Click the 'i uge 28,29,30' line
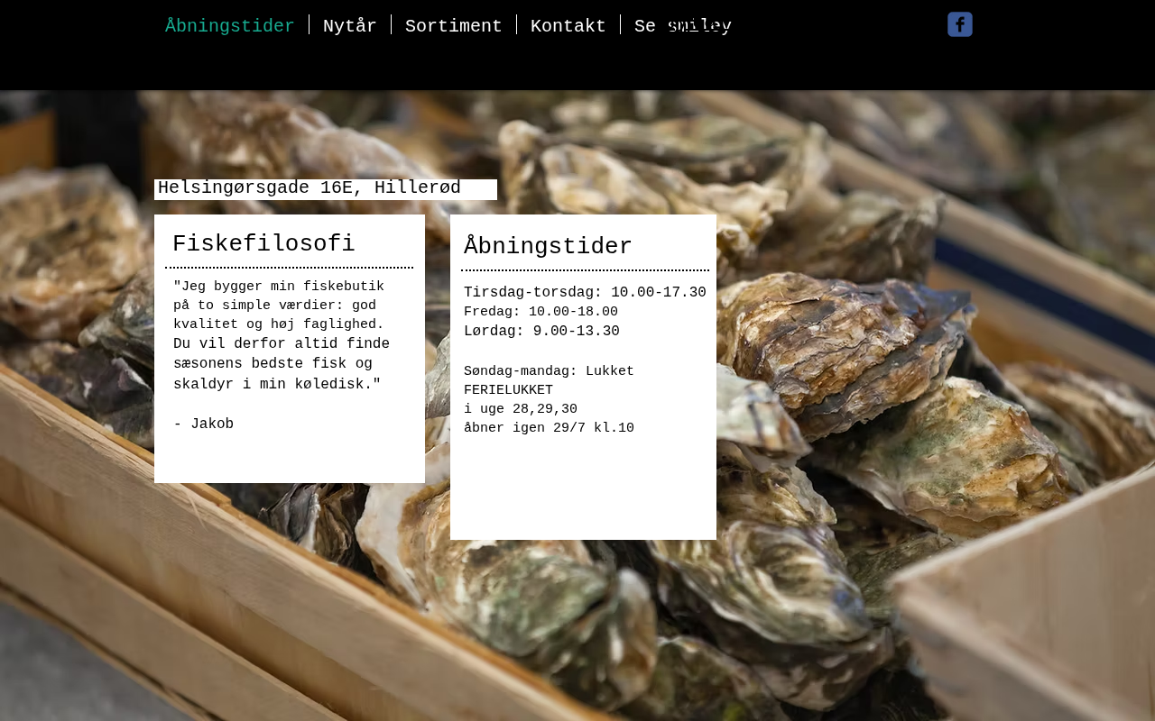1155x721 pixels. coord(521,409)
